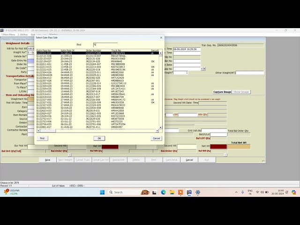Click the tan Total Net Wt box
The image size is (300, 225).
point(239,147)
